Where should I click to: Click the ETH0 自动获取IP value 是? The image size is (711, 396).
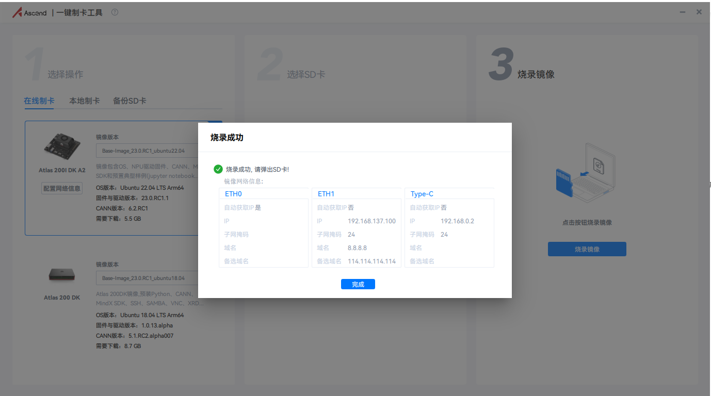(258, 207)
